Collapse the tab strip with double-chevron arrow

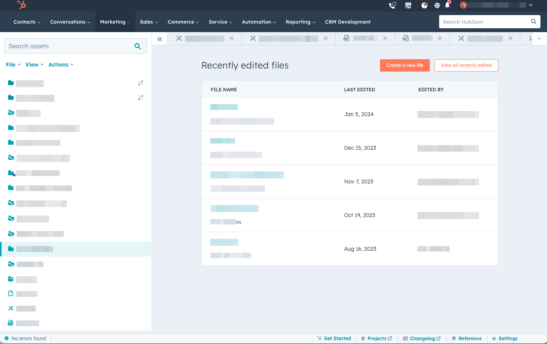pyautogui.click(x=160, y=39)
